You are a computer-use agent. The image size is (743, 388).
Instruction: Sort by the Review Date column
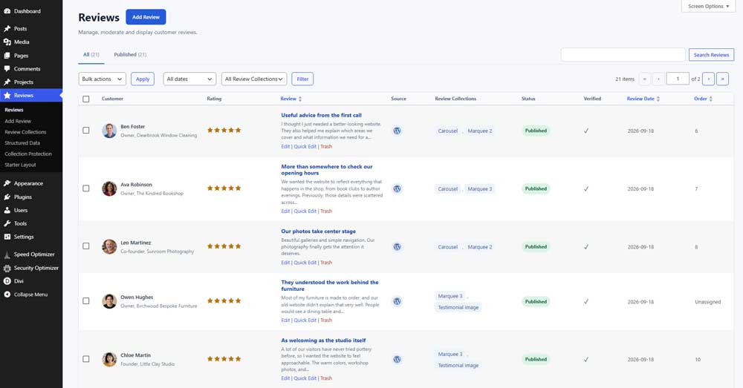click(643, 99)
